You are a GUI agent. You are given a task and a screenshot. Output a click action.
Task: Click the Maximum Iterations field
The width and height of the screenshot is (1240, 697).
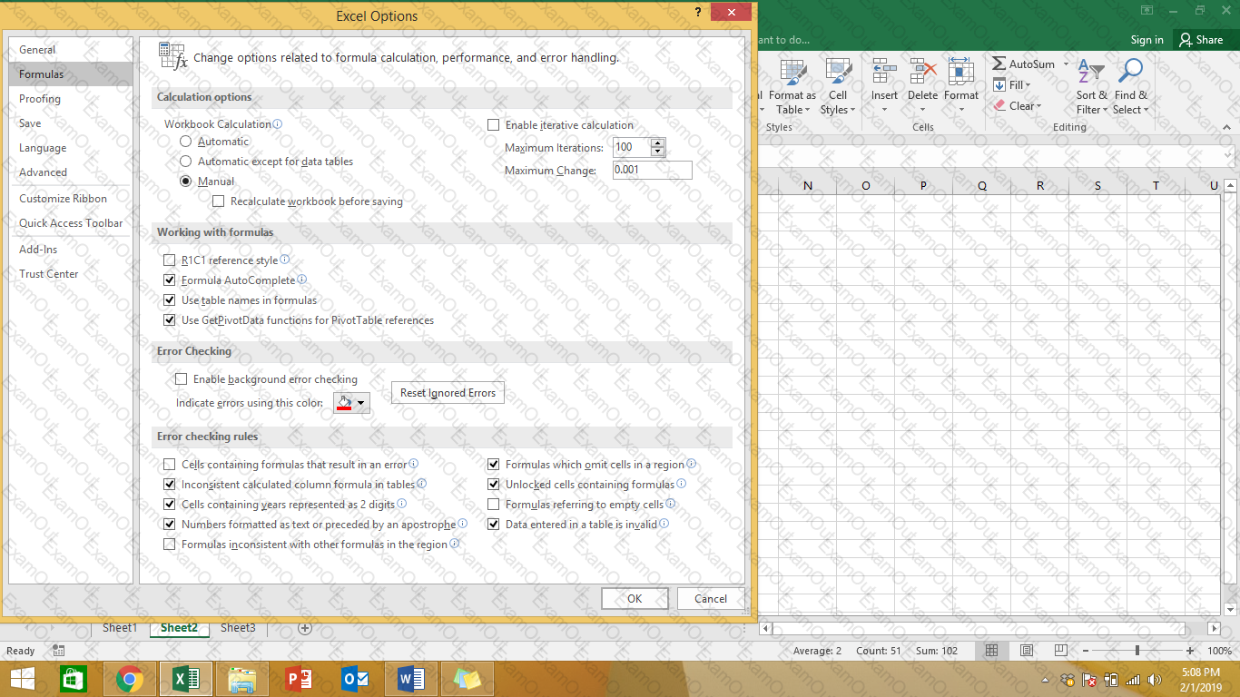[632, 147]
